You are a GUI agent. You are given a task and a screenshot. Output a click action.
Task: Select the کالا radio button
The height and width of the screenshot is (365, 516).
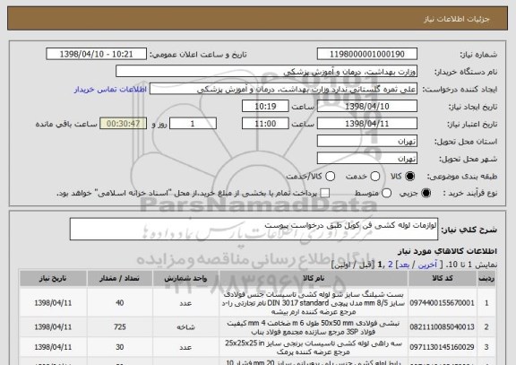(x=409, y=177)
